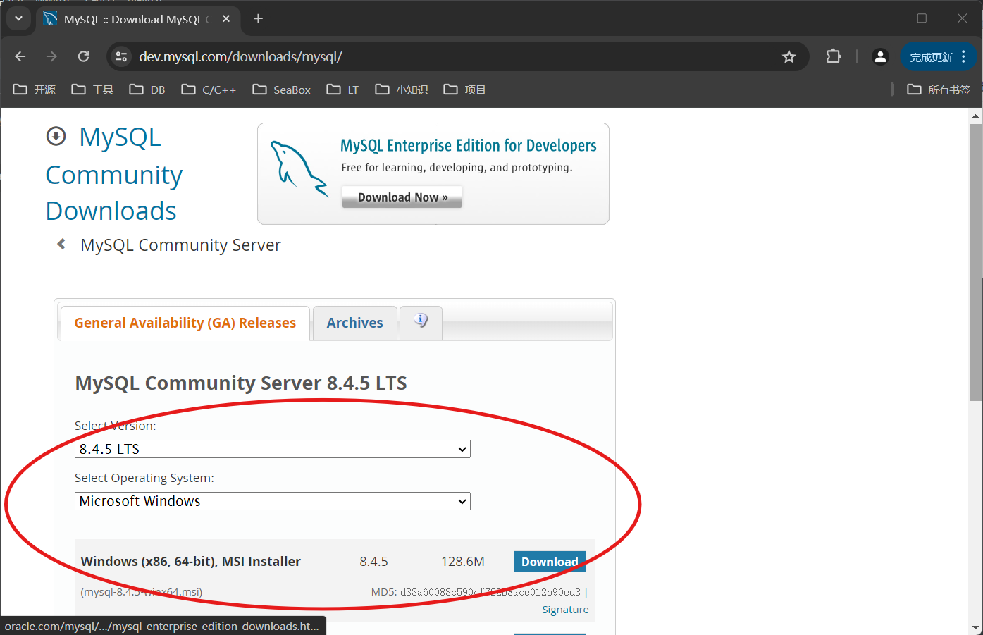Click the Download Now » button
The image size is (983, 635).
(x=402, y=197)
